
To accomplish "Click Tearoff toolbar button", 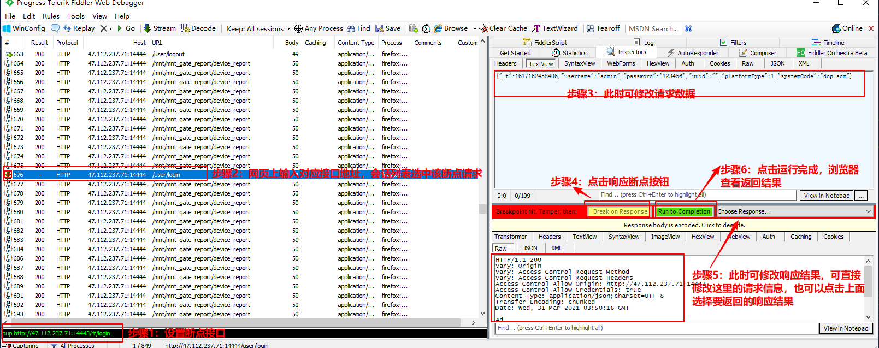I will tap(603, 28).
